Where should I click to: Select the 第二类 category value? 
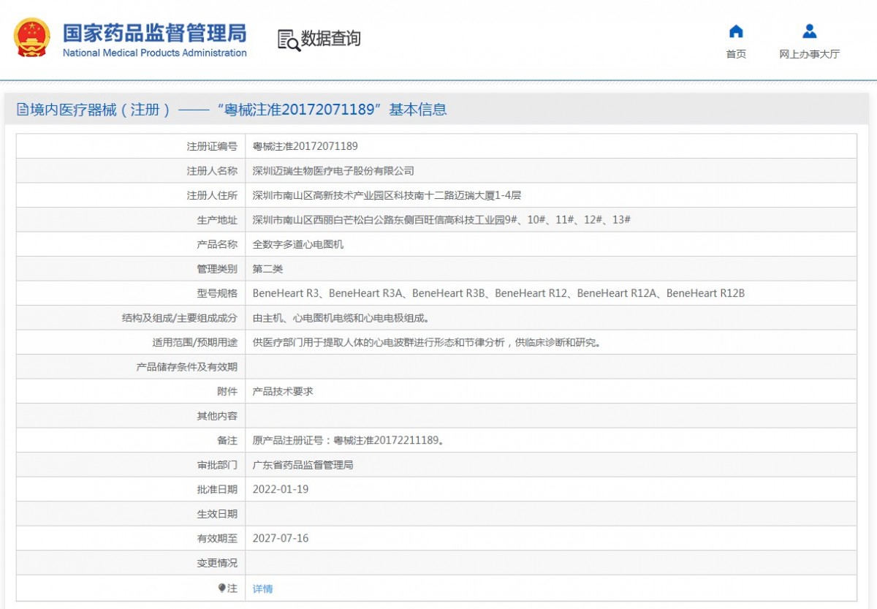267,269
